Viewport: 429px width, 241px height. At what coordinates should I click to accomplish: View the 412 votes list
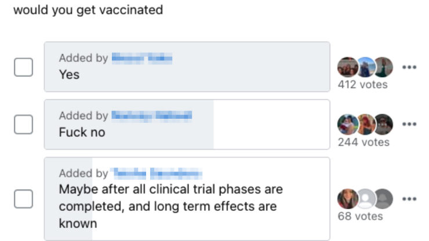362,85
